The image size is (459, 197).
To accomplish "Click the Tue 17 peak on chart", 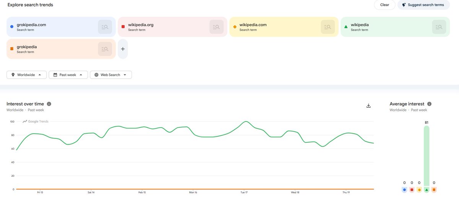I will 246,121.
